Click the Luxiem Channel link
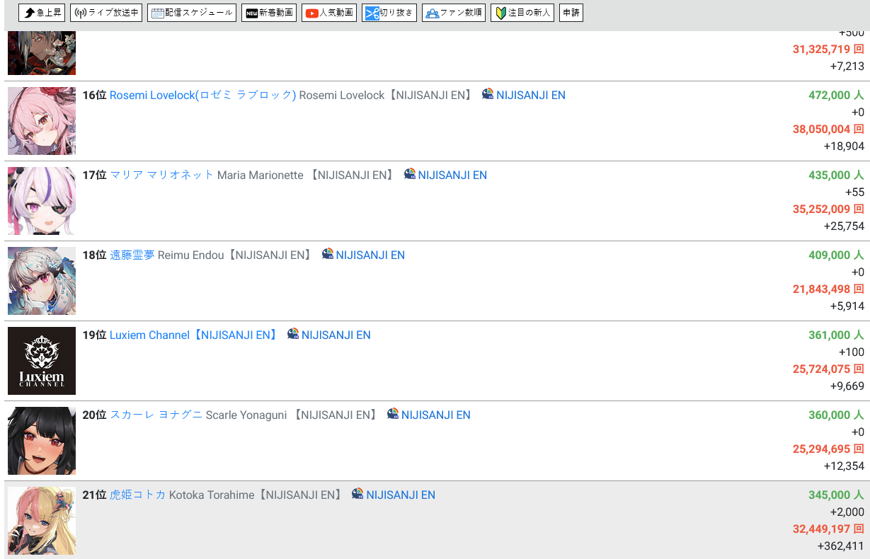870x559 pixels. [x=194, y=335]
